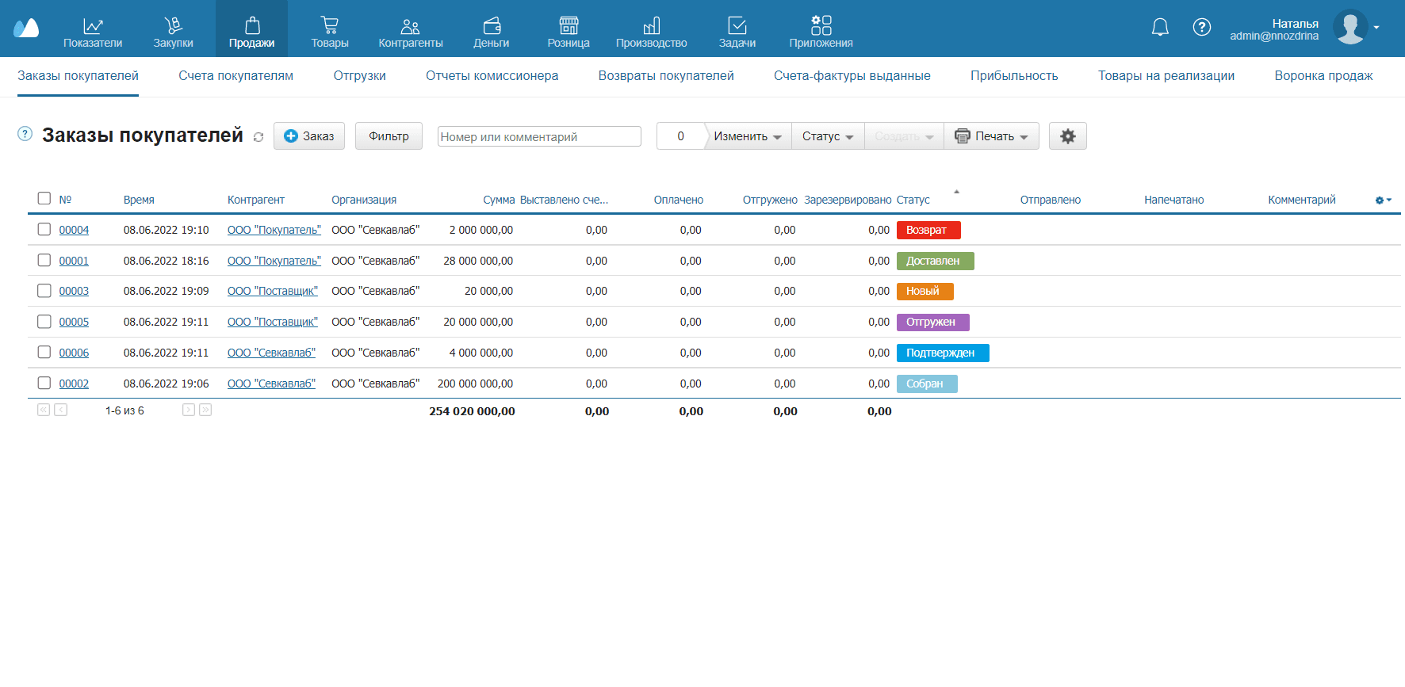Expand the Изменить dropdown
The image size is (1405, 687).
tap(747, 136)
